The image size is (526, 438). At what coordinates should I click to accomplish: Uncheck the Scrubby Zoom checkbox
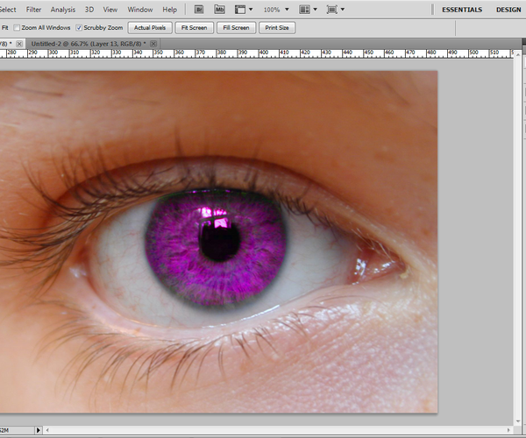click(79, 28)
